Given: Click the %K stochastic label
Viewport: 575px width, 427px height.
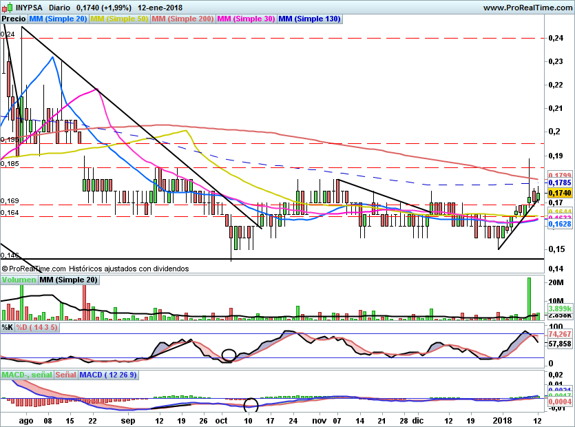Looking at the screenshot, I should (8, 328).
